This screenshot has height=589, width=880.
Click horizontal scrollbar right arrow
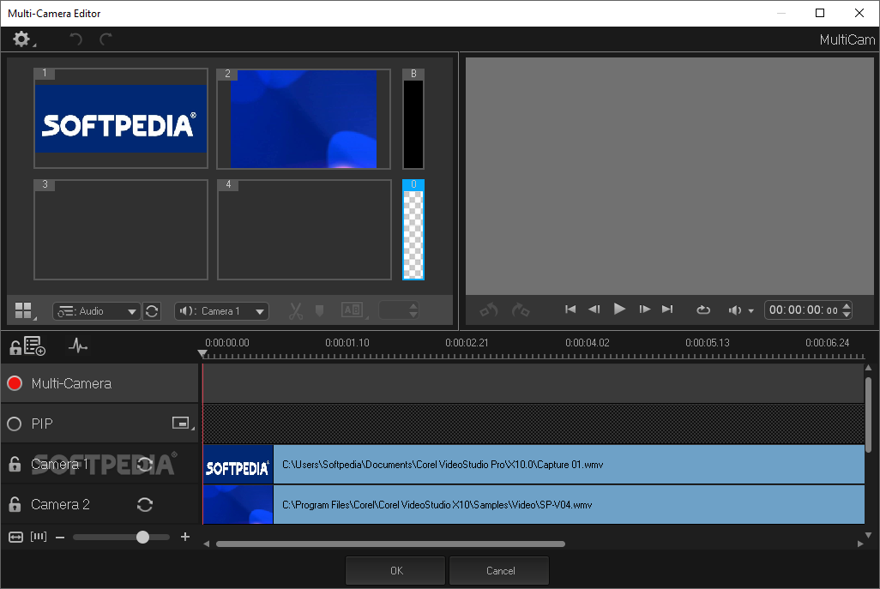860,544
